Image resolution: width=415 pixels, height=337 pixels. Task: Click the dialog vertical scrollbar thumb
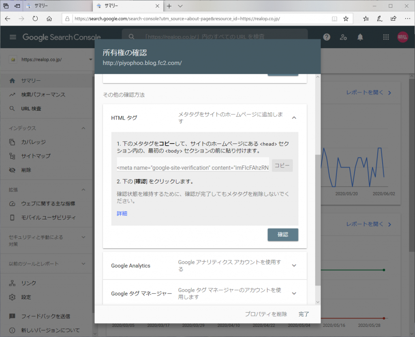[x=318, y=220]
